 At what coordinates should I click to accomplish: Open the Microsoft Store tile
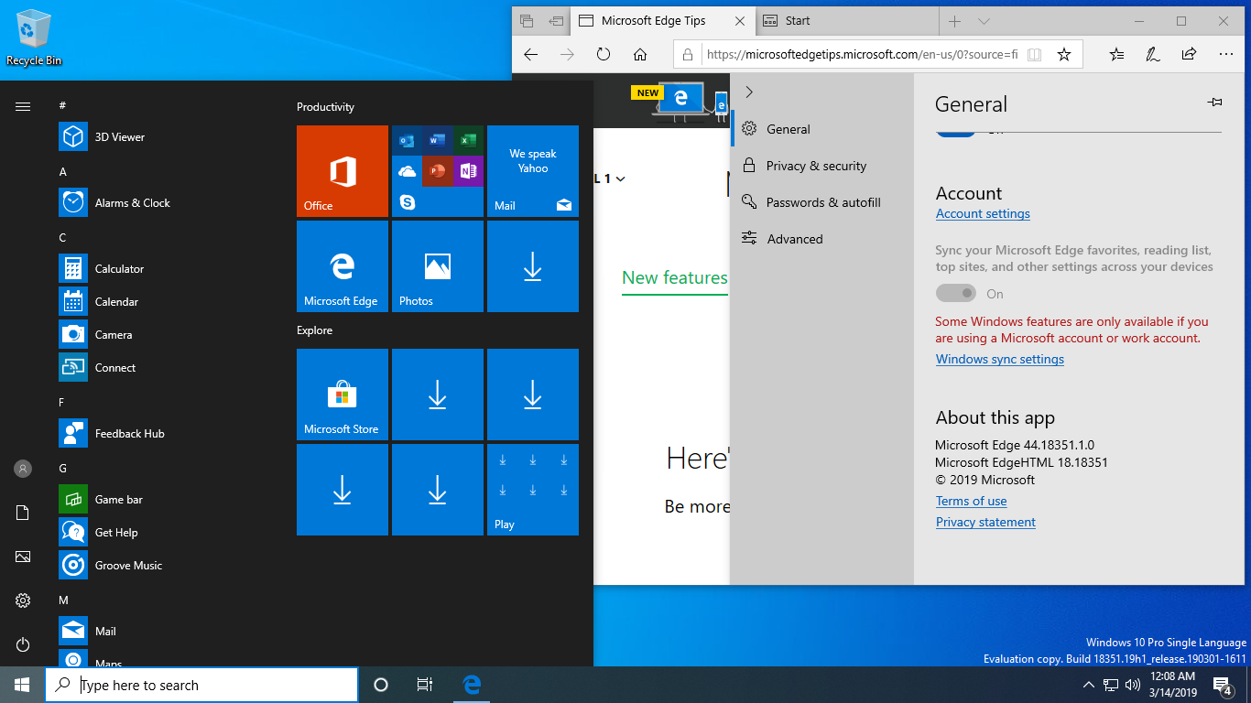(343, 395)
